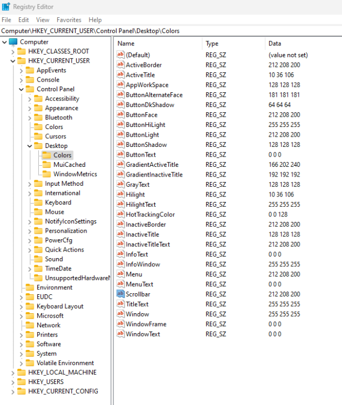342x405 pixels.
Task: Select the MuiCached key in the tree
Action: pos(69,165)
